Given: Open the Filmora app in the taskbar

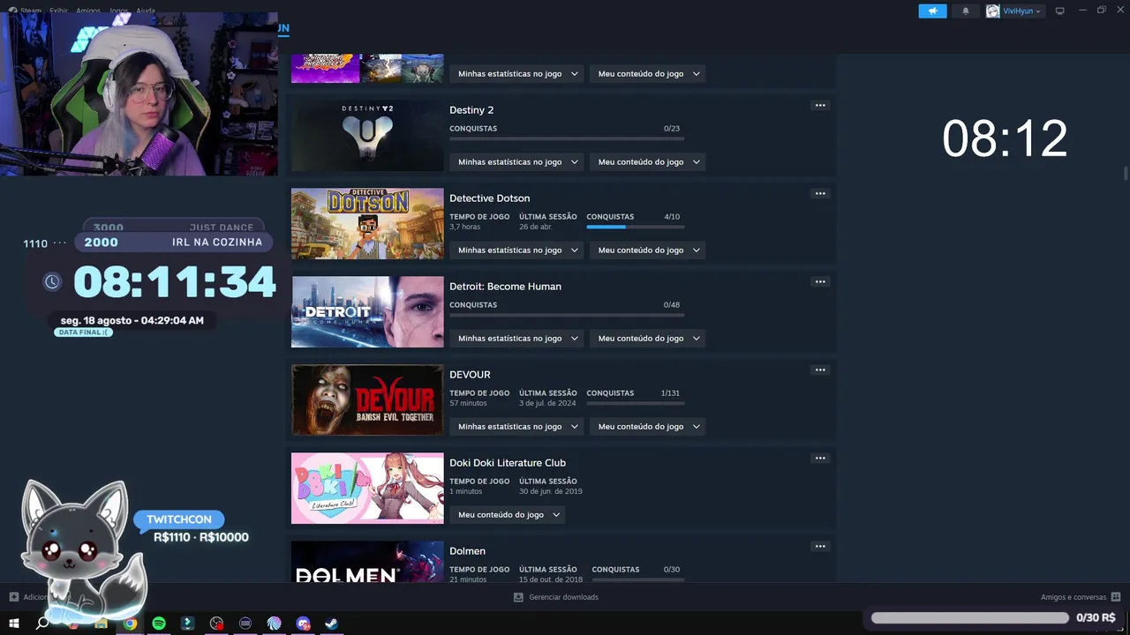Looking at the screenshot, I should pos(187,624).
